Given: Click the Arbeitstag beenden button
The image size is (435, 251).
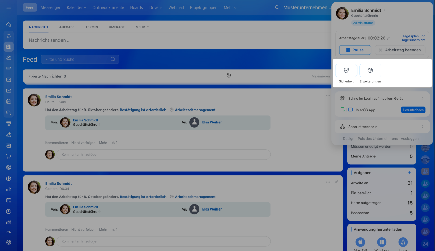Looking at the screenshot, I should [x=400, y=50].
